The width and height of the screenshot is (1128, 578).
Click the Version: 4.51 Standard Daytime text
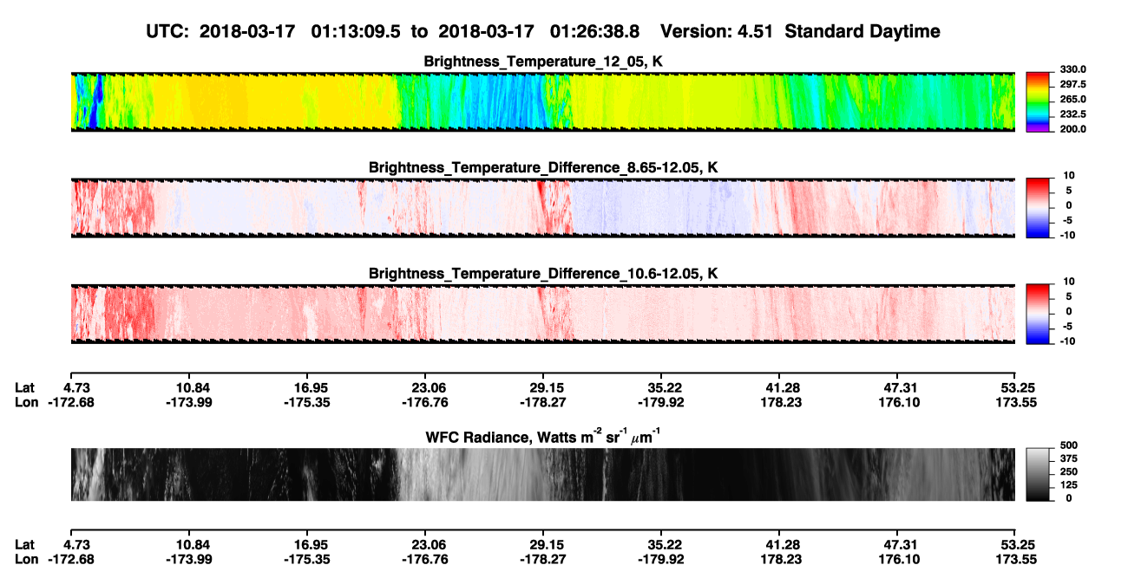800,31
